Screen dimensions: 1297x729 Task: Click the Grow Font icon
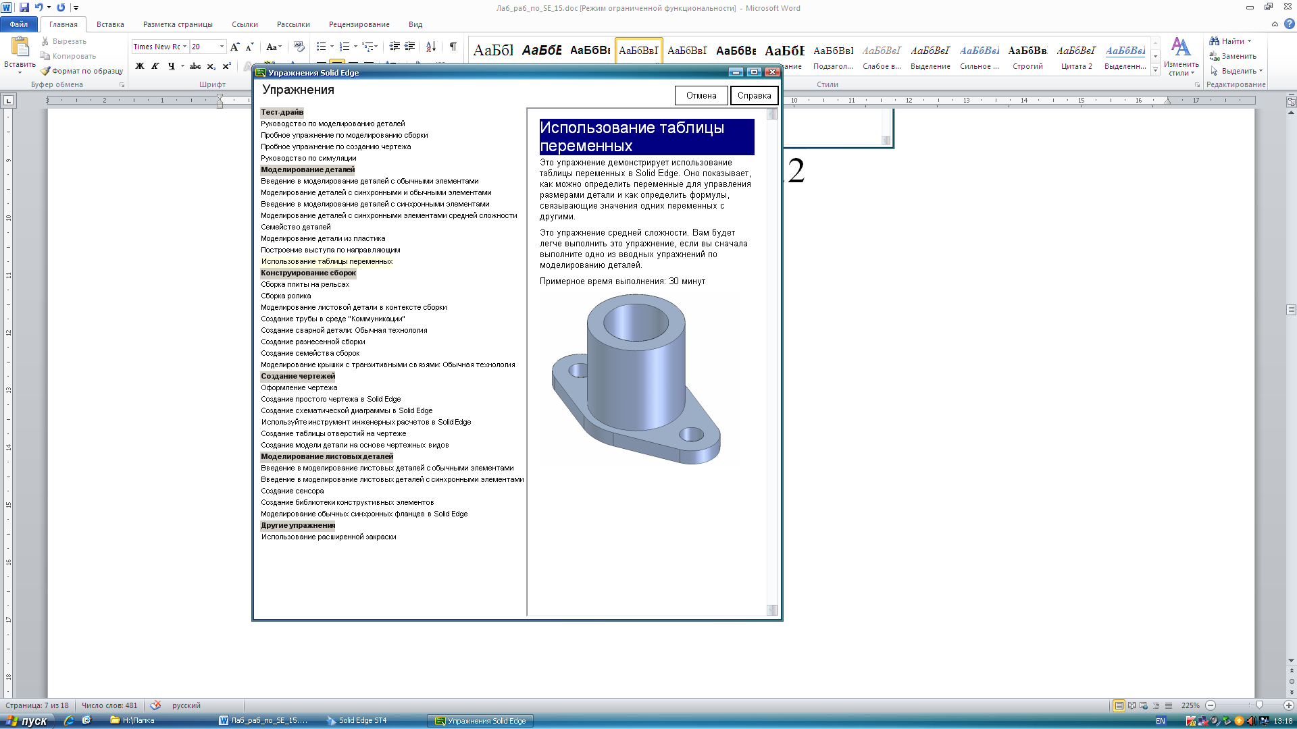[234, 47]
